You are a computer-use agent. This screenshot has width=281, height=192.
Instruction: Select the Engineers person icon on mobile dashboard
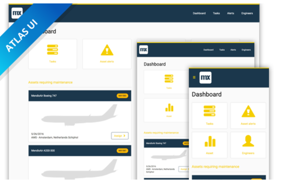(248, 142)
